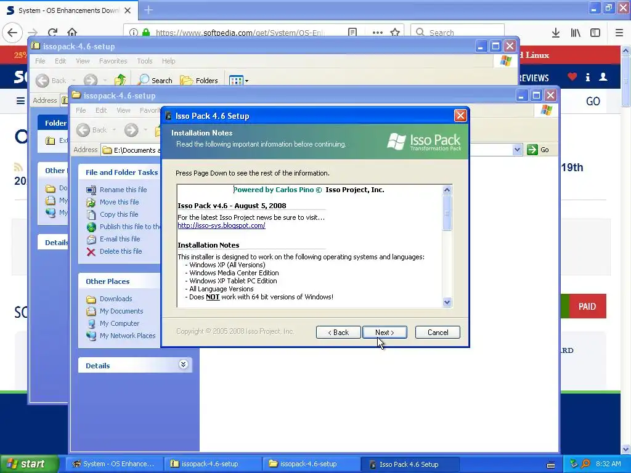Click browser back arrow in Firefox

[12, 33]
